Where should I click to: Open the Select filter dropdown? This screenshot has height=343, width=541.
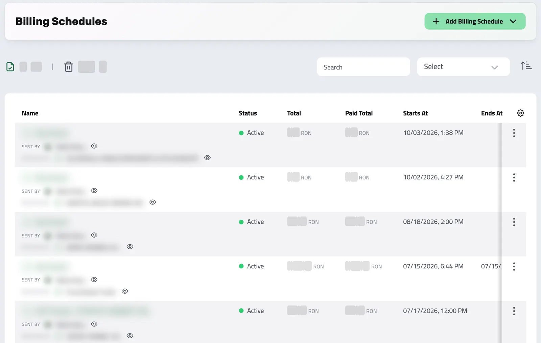click(463, 67)
